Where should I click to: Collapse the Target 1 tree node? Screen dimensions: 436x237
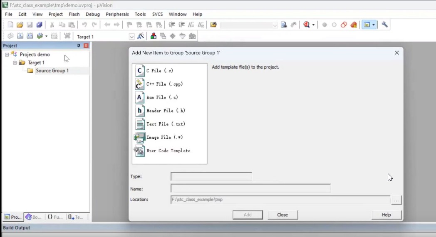(15, 63)
